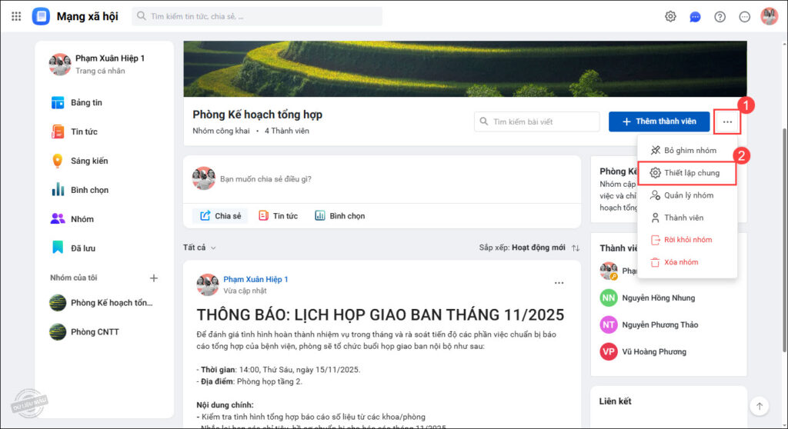Viewport: 788px width, 429px height.
Task: Open the app launcher grid icon
Action: click(16, 17)
